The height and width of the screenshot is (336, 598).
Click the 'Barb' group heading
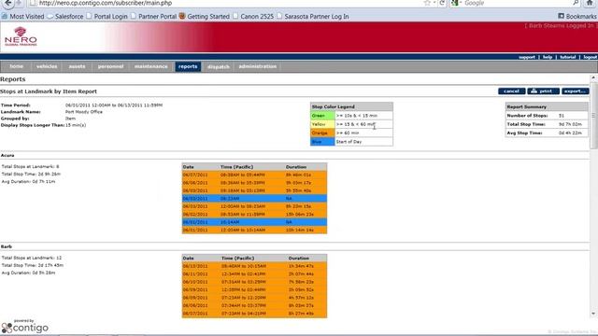point(7,246)
